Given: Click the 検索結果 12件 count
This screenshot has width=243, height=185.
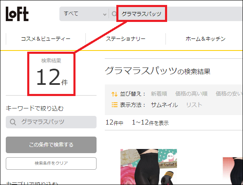Looking at the screenshot, I should coord(52,72).
